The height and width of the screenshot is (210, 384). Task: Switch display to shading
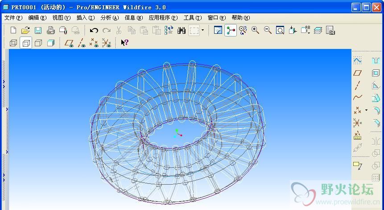[x=50, y=43]
